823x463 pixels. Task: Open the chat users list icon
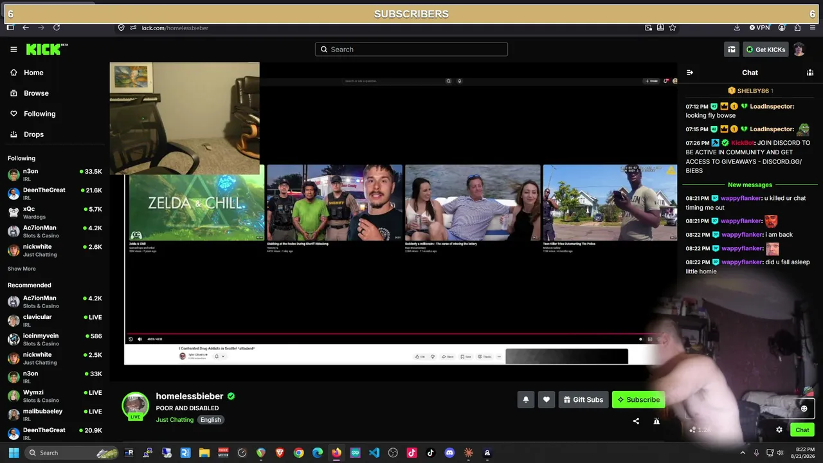pyautogui.click(x=810, y=73)
